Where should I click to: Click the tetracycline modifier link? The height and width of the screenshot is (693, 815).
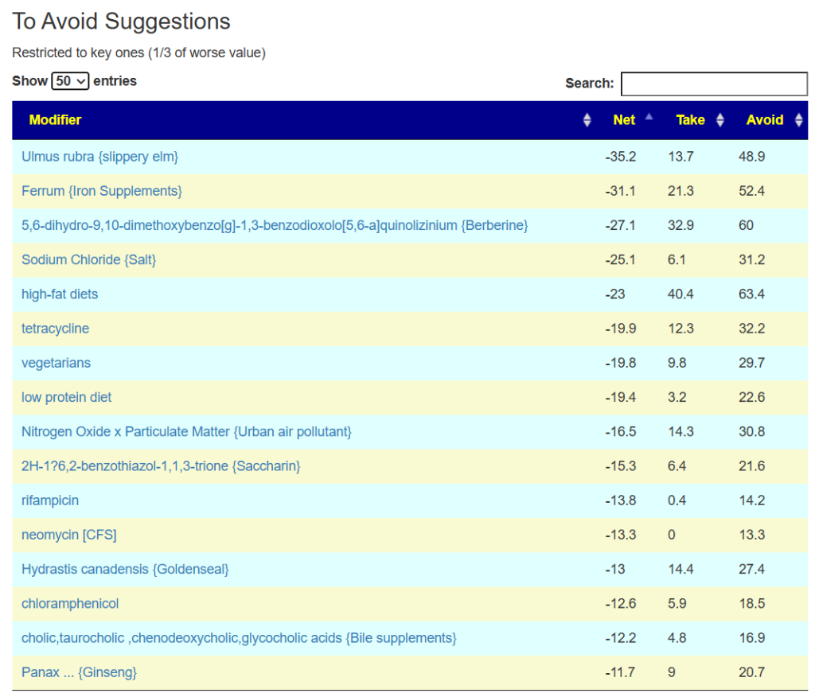55,329
